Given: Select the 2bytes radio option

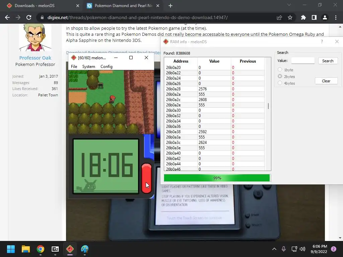Looking at the screenshot, I should (280, 76).
